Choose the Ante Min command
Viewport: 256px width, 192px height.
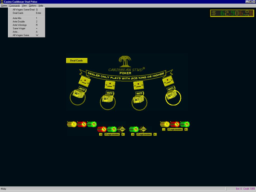point(26,18)
